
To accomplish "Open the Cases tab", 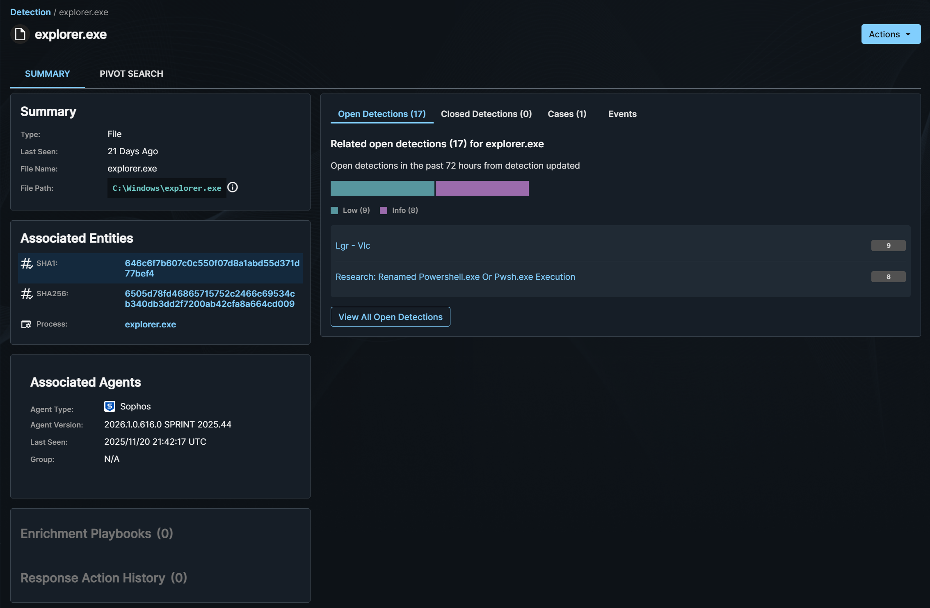I will [567, 114].
